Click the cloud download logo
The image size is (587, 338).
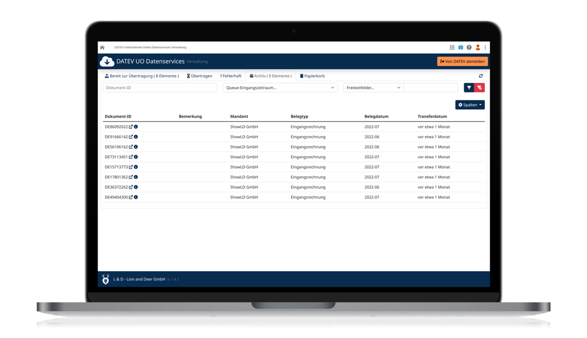pos(107,61)
